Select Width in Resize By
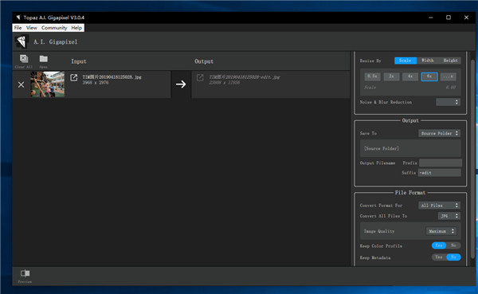 (x=427, y=61)
